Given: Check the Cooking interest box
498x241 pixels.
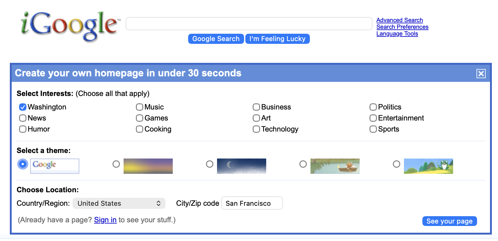Looking at the screenshot, I should tap(139, 129).
